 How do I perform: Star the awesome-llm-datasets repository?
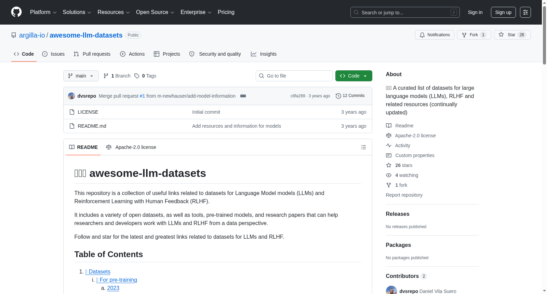click(x=512, y=35)
